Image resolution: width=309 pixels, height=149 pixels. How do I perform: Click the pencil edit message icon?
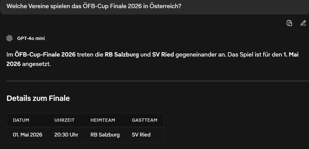303,23
